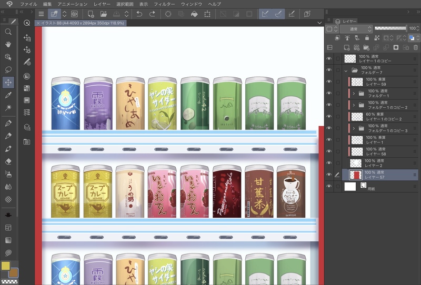The height and width of the screenshot is (285, 421).
Task: Tick the checkbox beside レイヤー 1のコピー
Action: click(x=338, y=58)
